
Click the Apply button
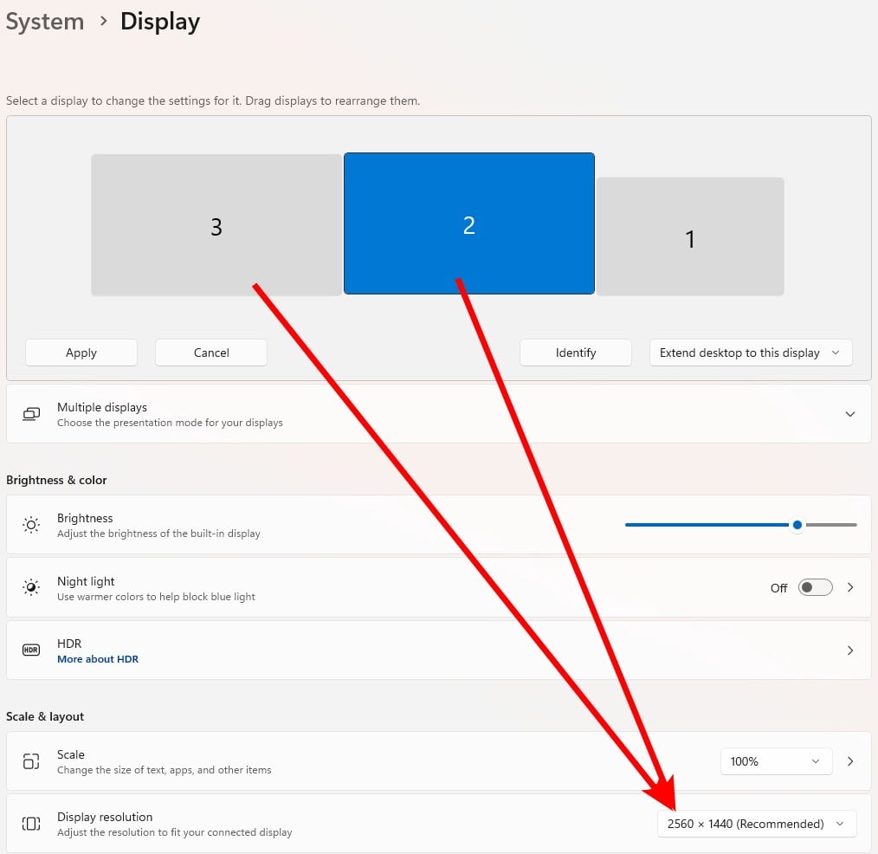pyautogui.click(x=81, y=353)
